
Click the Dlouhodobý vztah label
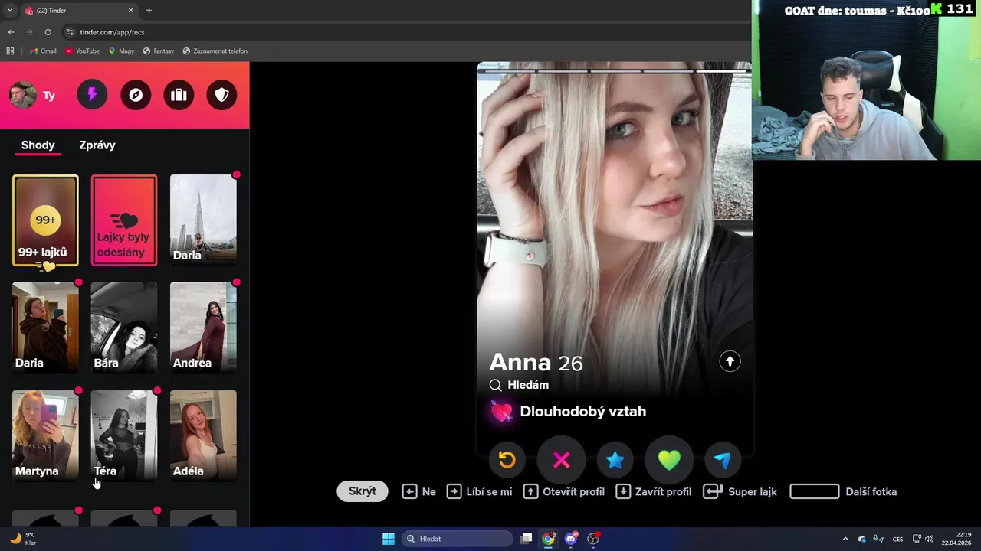[x=582, y=412]
